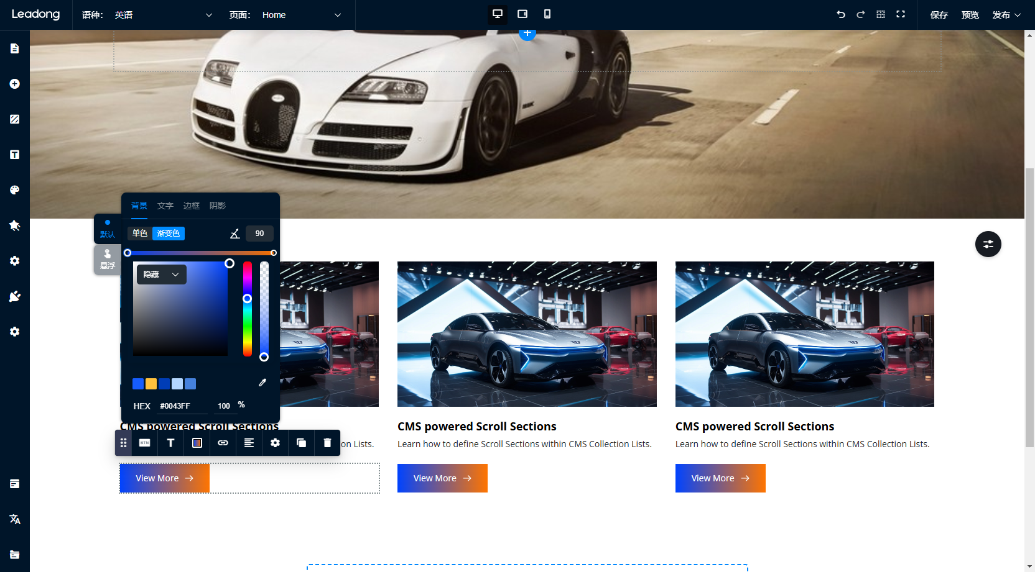Open the pages document icon in left sidebar
Image resolution: width=1035 pixels, height=572 pixels.
coord(15,48)
